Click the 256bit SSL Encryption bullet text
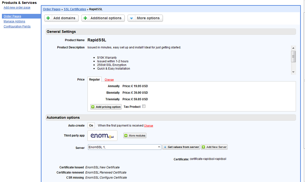 (x=112, y=65)
